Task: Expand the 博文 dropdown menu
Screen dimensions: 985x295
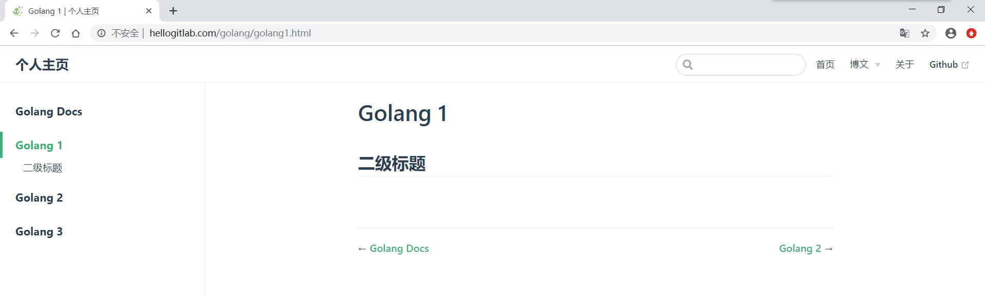Action: coord(865,65)
